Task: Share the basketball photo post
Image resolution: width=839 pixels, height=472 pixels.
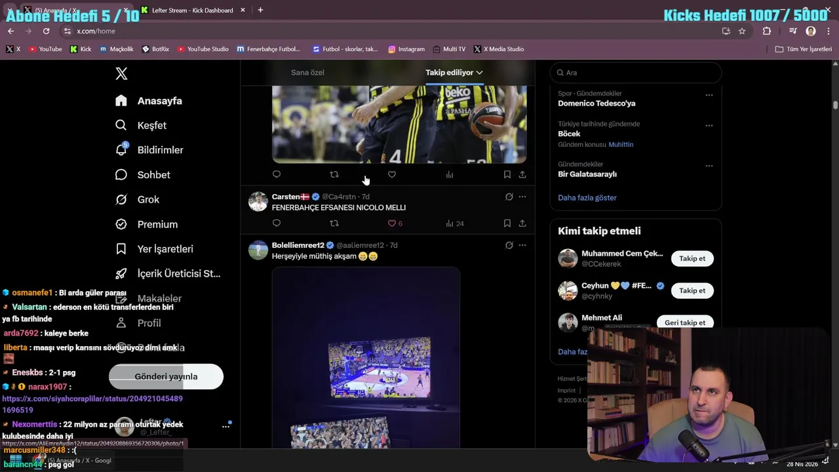Action: pyautogui.click(x=522, y=174)
